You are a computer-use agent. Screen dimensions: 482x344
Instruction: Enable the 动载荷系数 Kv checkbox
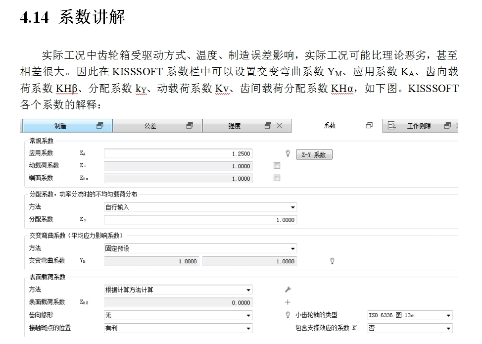pyautogui.click(x=277, y=166)
